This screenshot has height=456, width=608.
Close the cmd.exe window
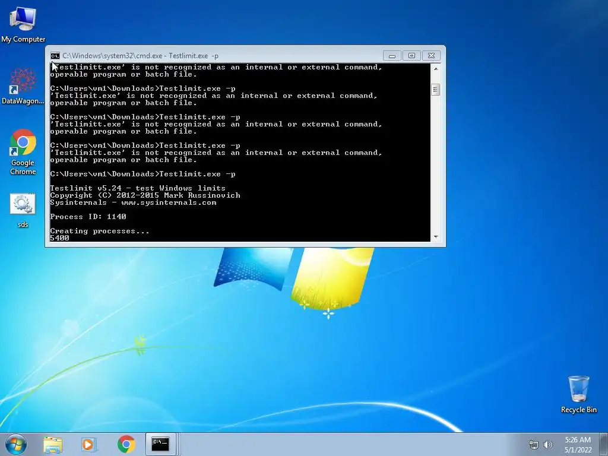[x=431, y=56]
